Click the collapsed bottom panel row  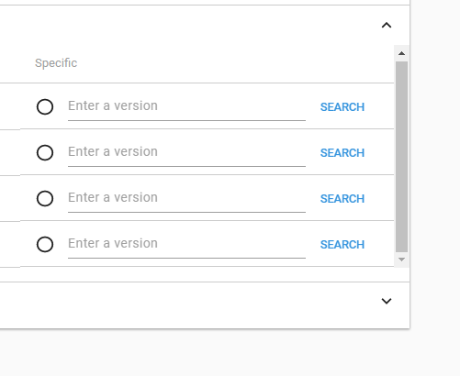(x=205, y=301)
